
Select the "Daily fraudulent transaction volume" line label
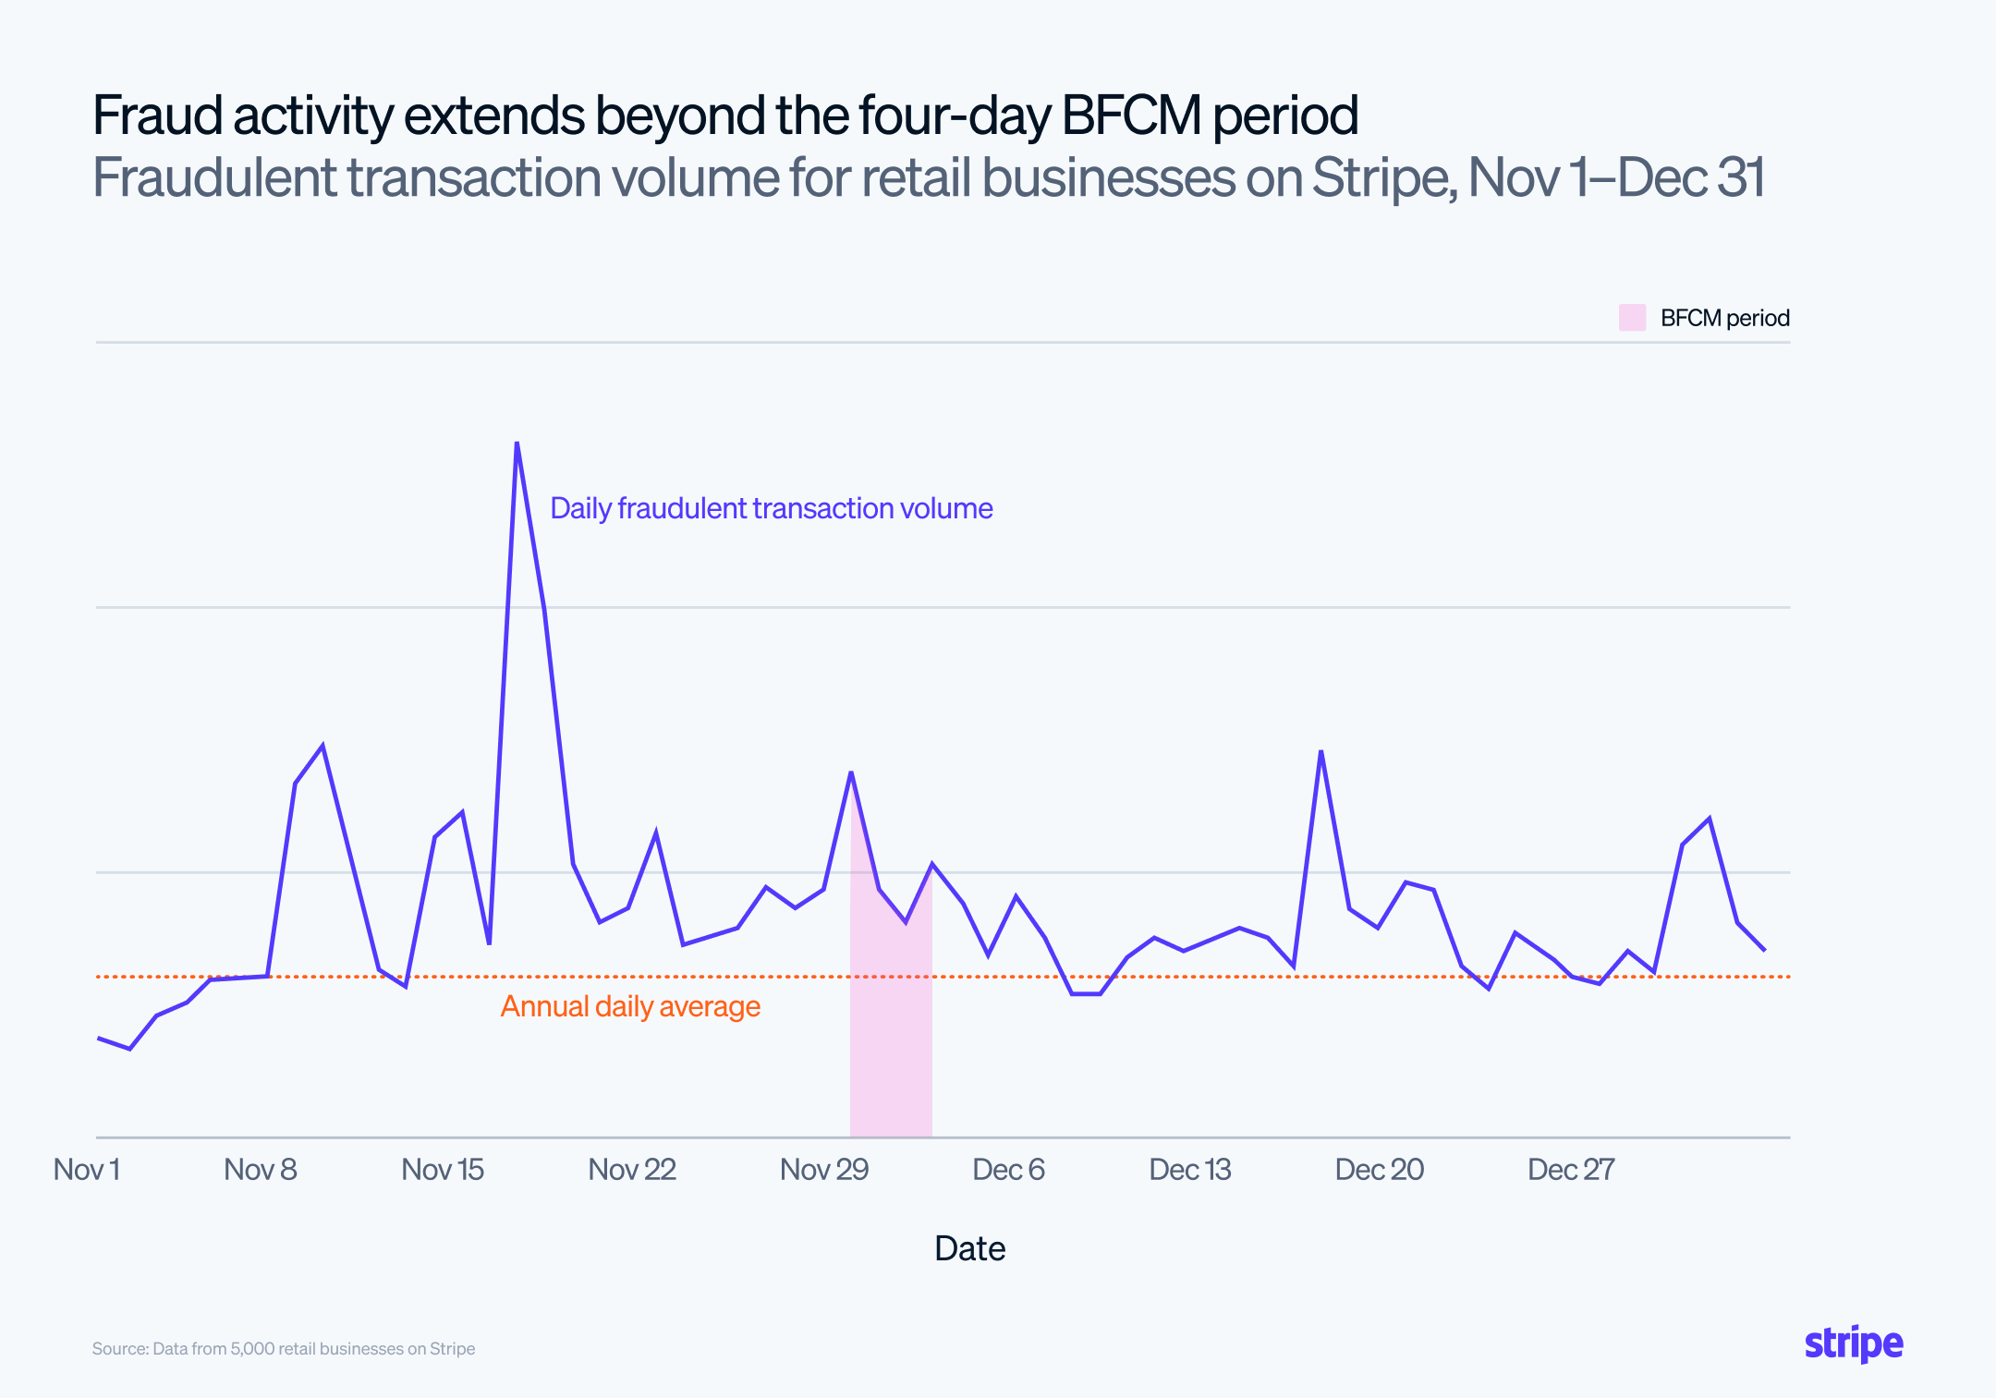[771, 508]
